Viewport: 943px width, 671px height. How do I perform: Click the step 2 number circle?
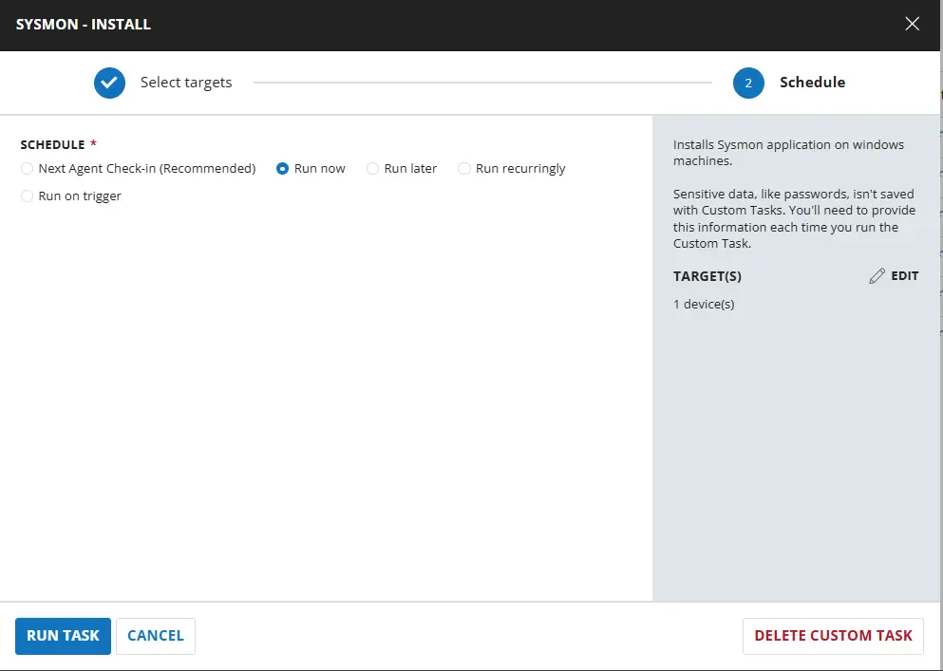[x=748, y=83]
